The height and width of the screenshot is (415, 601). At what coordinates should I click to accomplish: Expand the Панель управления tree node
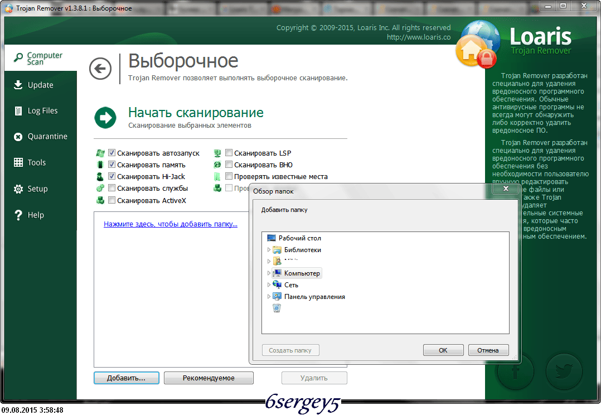coord(269,297)
